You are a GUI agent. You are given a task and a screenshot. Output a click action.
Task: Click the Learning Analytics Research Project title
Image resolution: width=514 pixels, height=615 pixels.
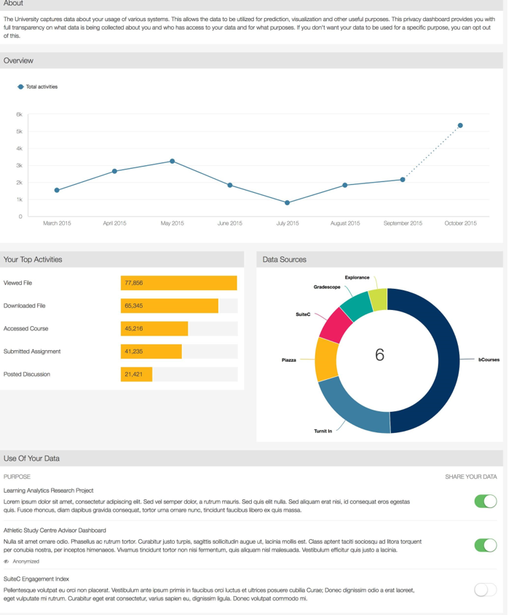pyautogui.click(x=48, y=491)
